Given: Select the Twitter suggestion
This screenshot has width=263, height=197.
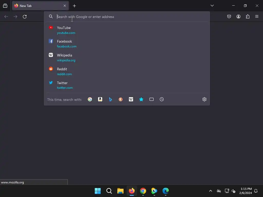Looking at the screenshot, I should tap(127, 85).
